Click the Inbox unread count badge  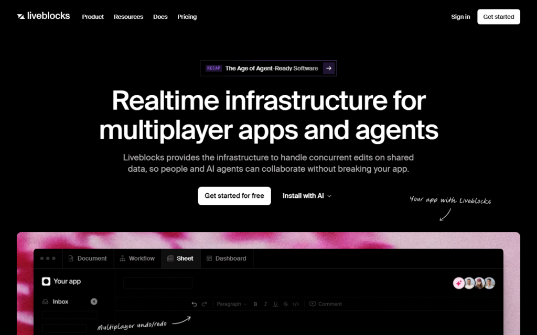(x=94, y=301)
